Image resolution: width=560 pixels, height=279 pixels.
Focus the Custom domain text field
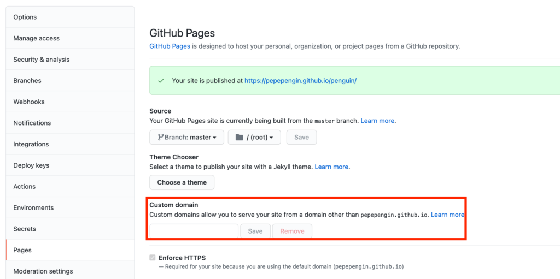(x=194, y=231)
